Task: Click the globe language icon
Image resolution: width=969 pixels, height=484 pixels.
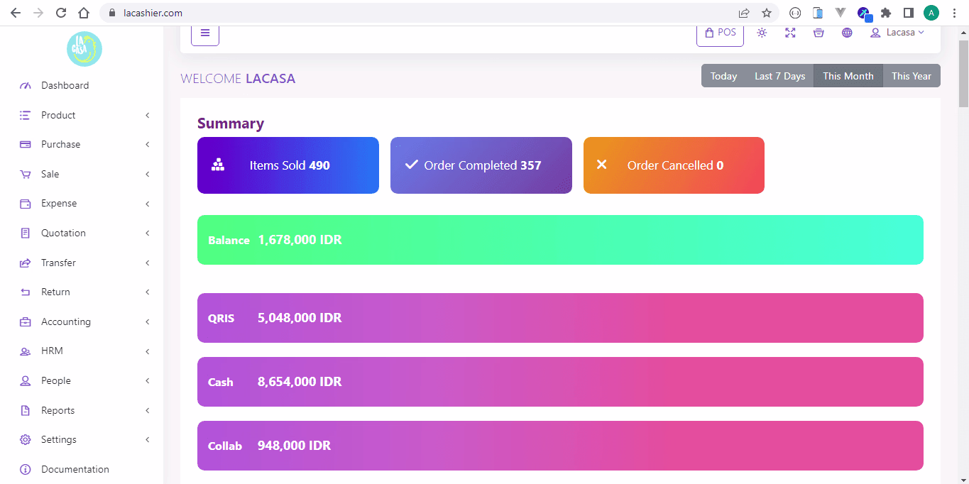Action: tap(847, 33)
